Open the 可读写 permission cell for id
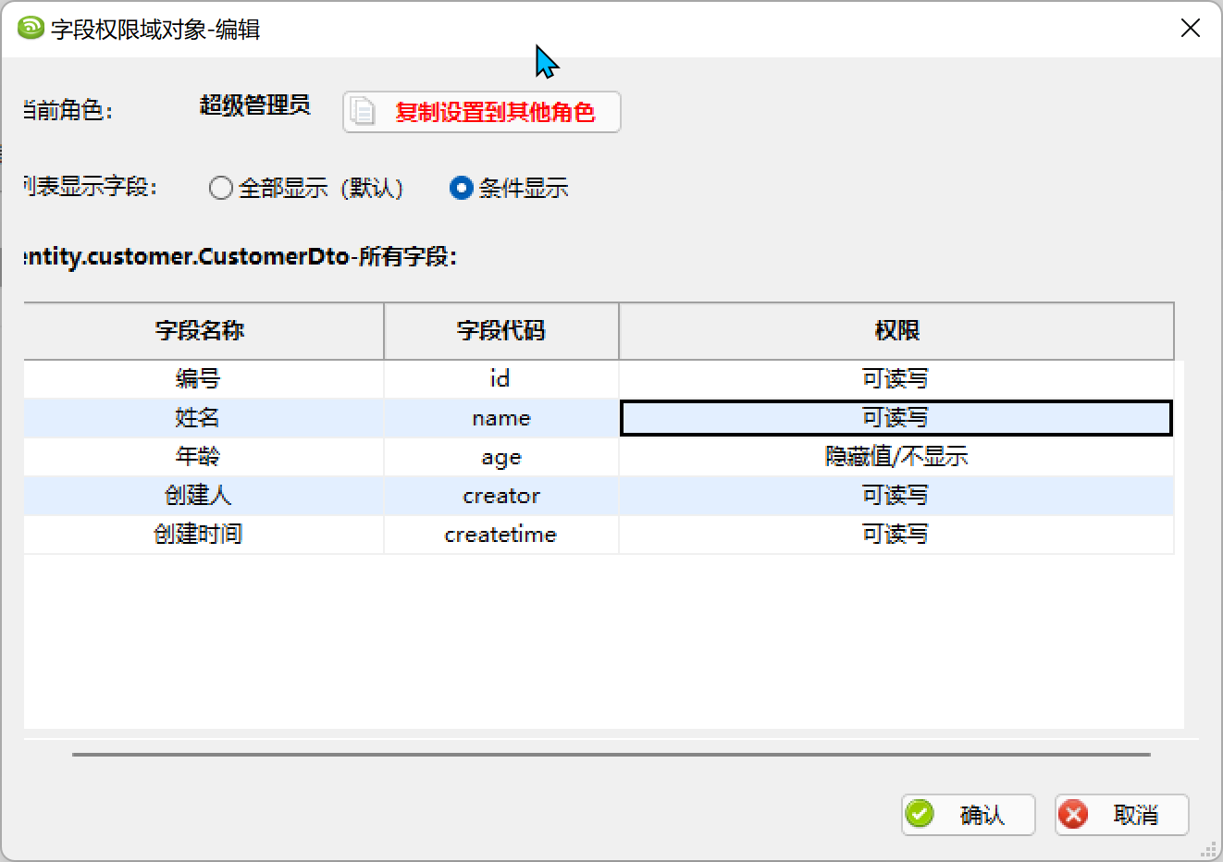Viewport: 1223px width, 862px height. pos(896,379)
